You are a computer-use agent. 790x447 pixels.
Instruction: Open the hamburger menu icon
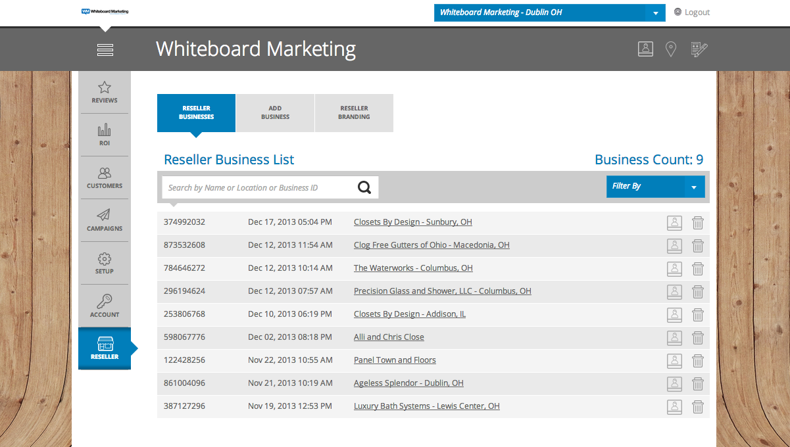[x=105, y=50]
